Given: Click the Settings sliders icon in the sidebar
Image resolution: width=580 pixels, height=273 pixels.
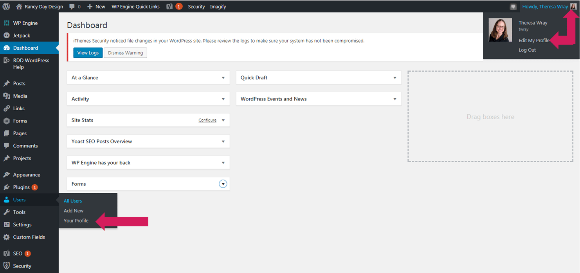Looking at the screenshot, I should click(x=6, y=225).
